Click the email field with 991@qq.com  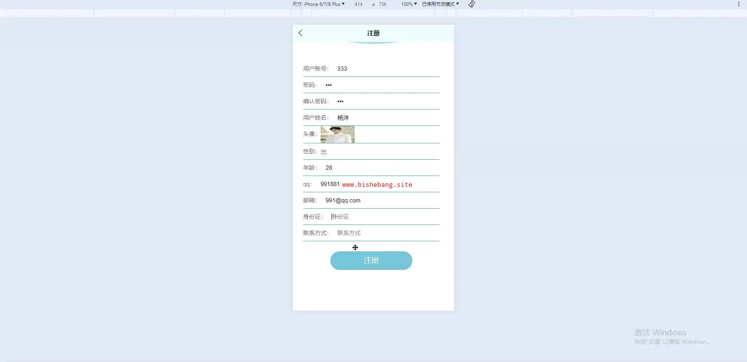tap(382, 200)
